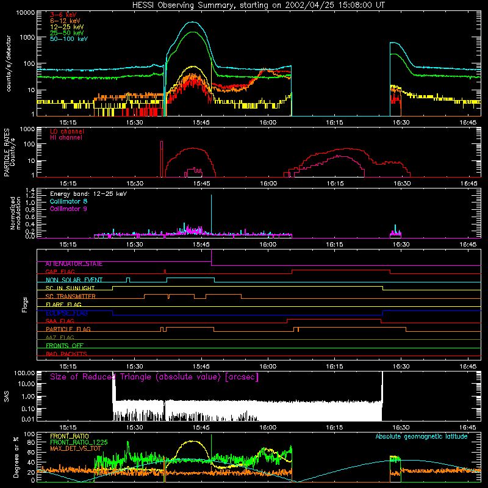Click the green '25-50 keV' legend entry

pos(67,33)
